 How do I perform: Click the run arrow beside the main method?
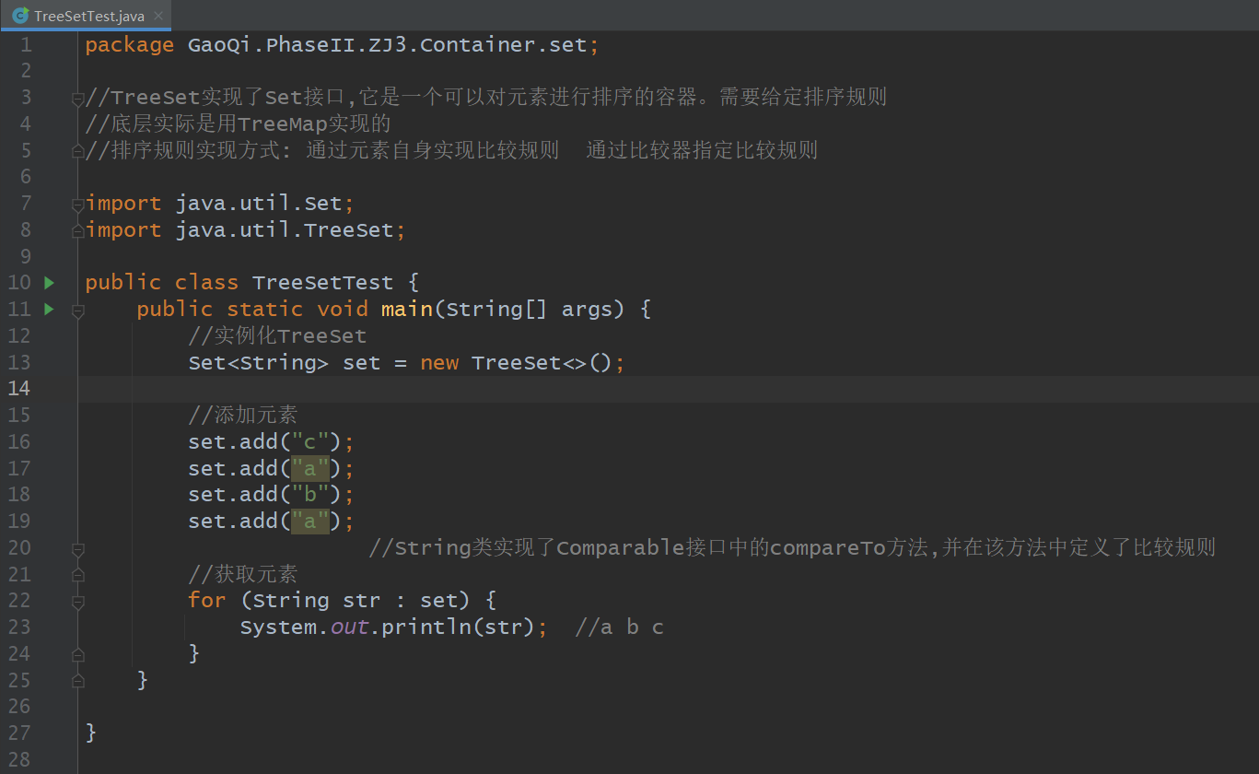[50, 310]
